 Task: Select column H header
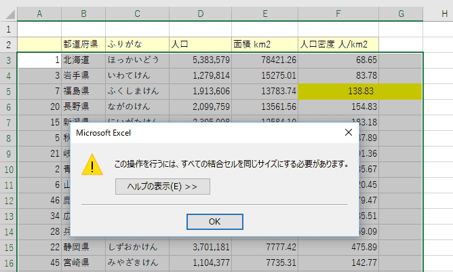point(444,14)
